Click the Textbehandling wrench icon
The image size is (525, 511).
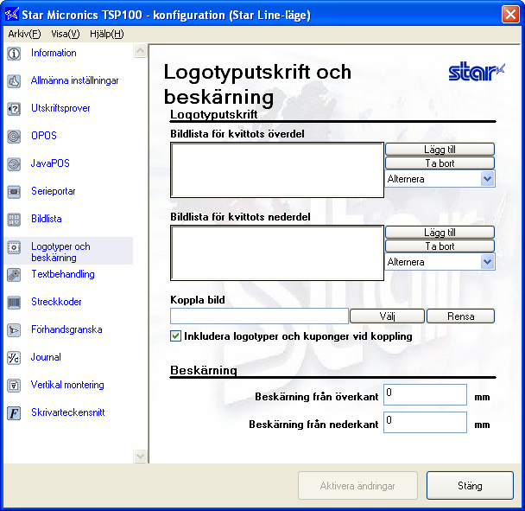point(14,275)
